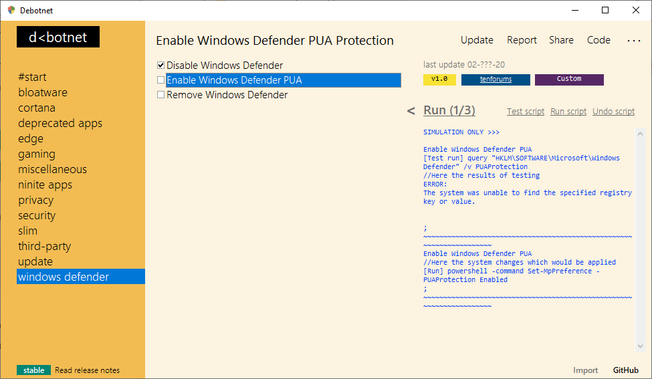Check Remove Windows Defender checkbox

pos(161,95)
